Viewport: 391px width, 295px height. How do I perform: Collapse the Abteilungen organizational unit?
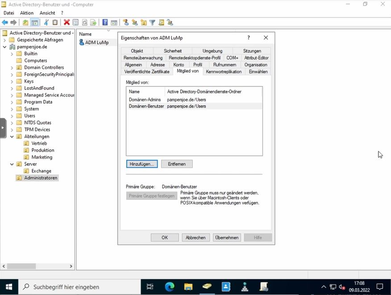[12, 137]
